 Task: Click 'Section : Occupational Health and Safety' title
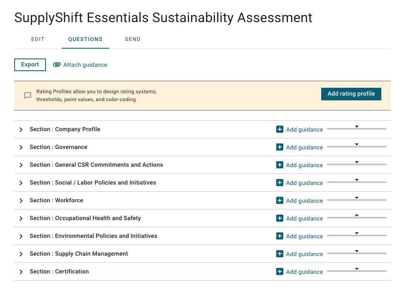(x=85, y=218)
